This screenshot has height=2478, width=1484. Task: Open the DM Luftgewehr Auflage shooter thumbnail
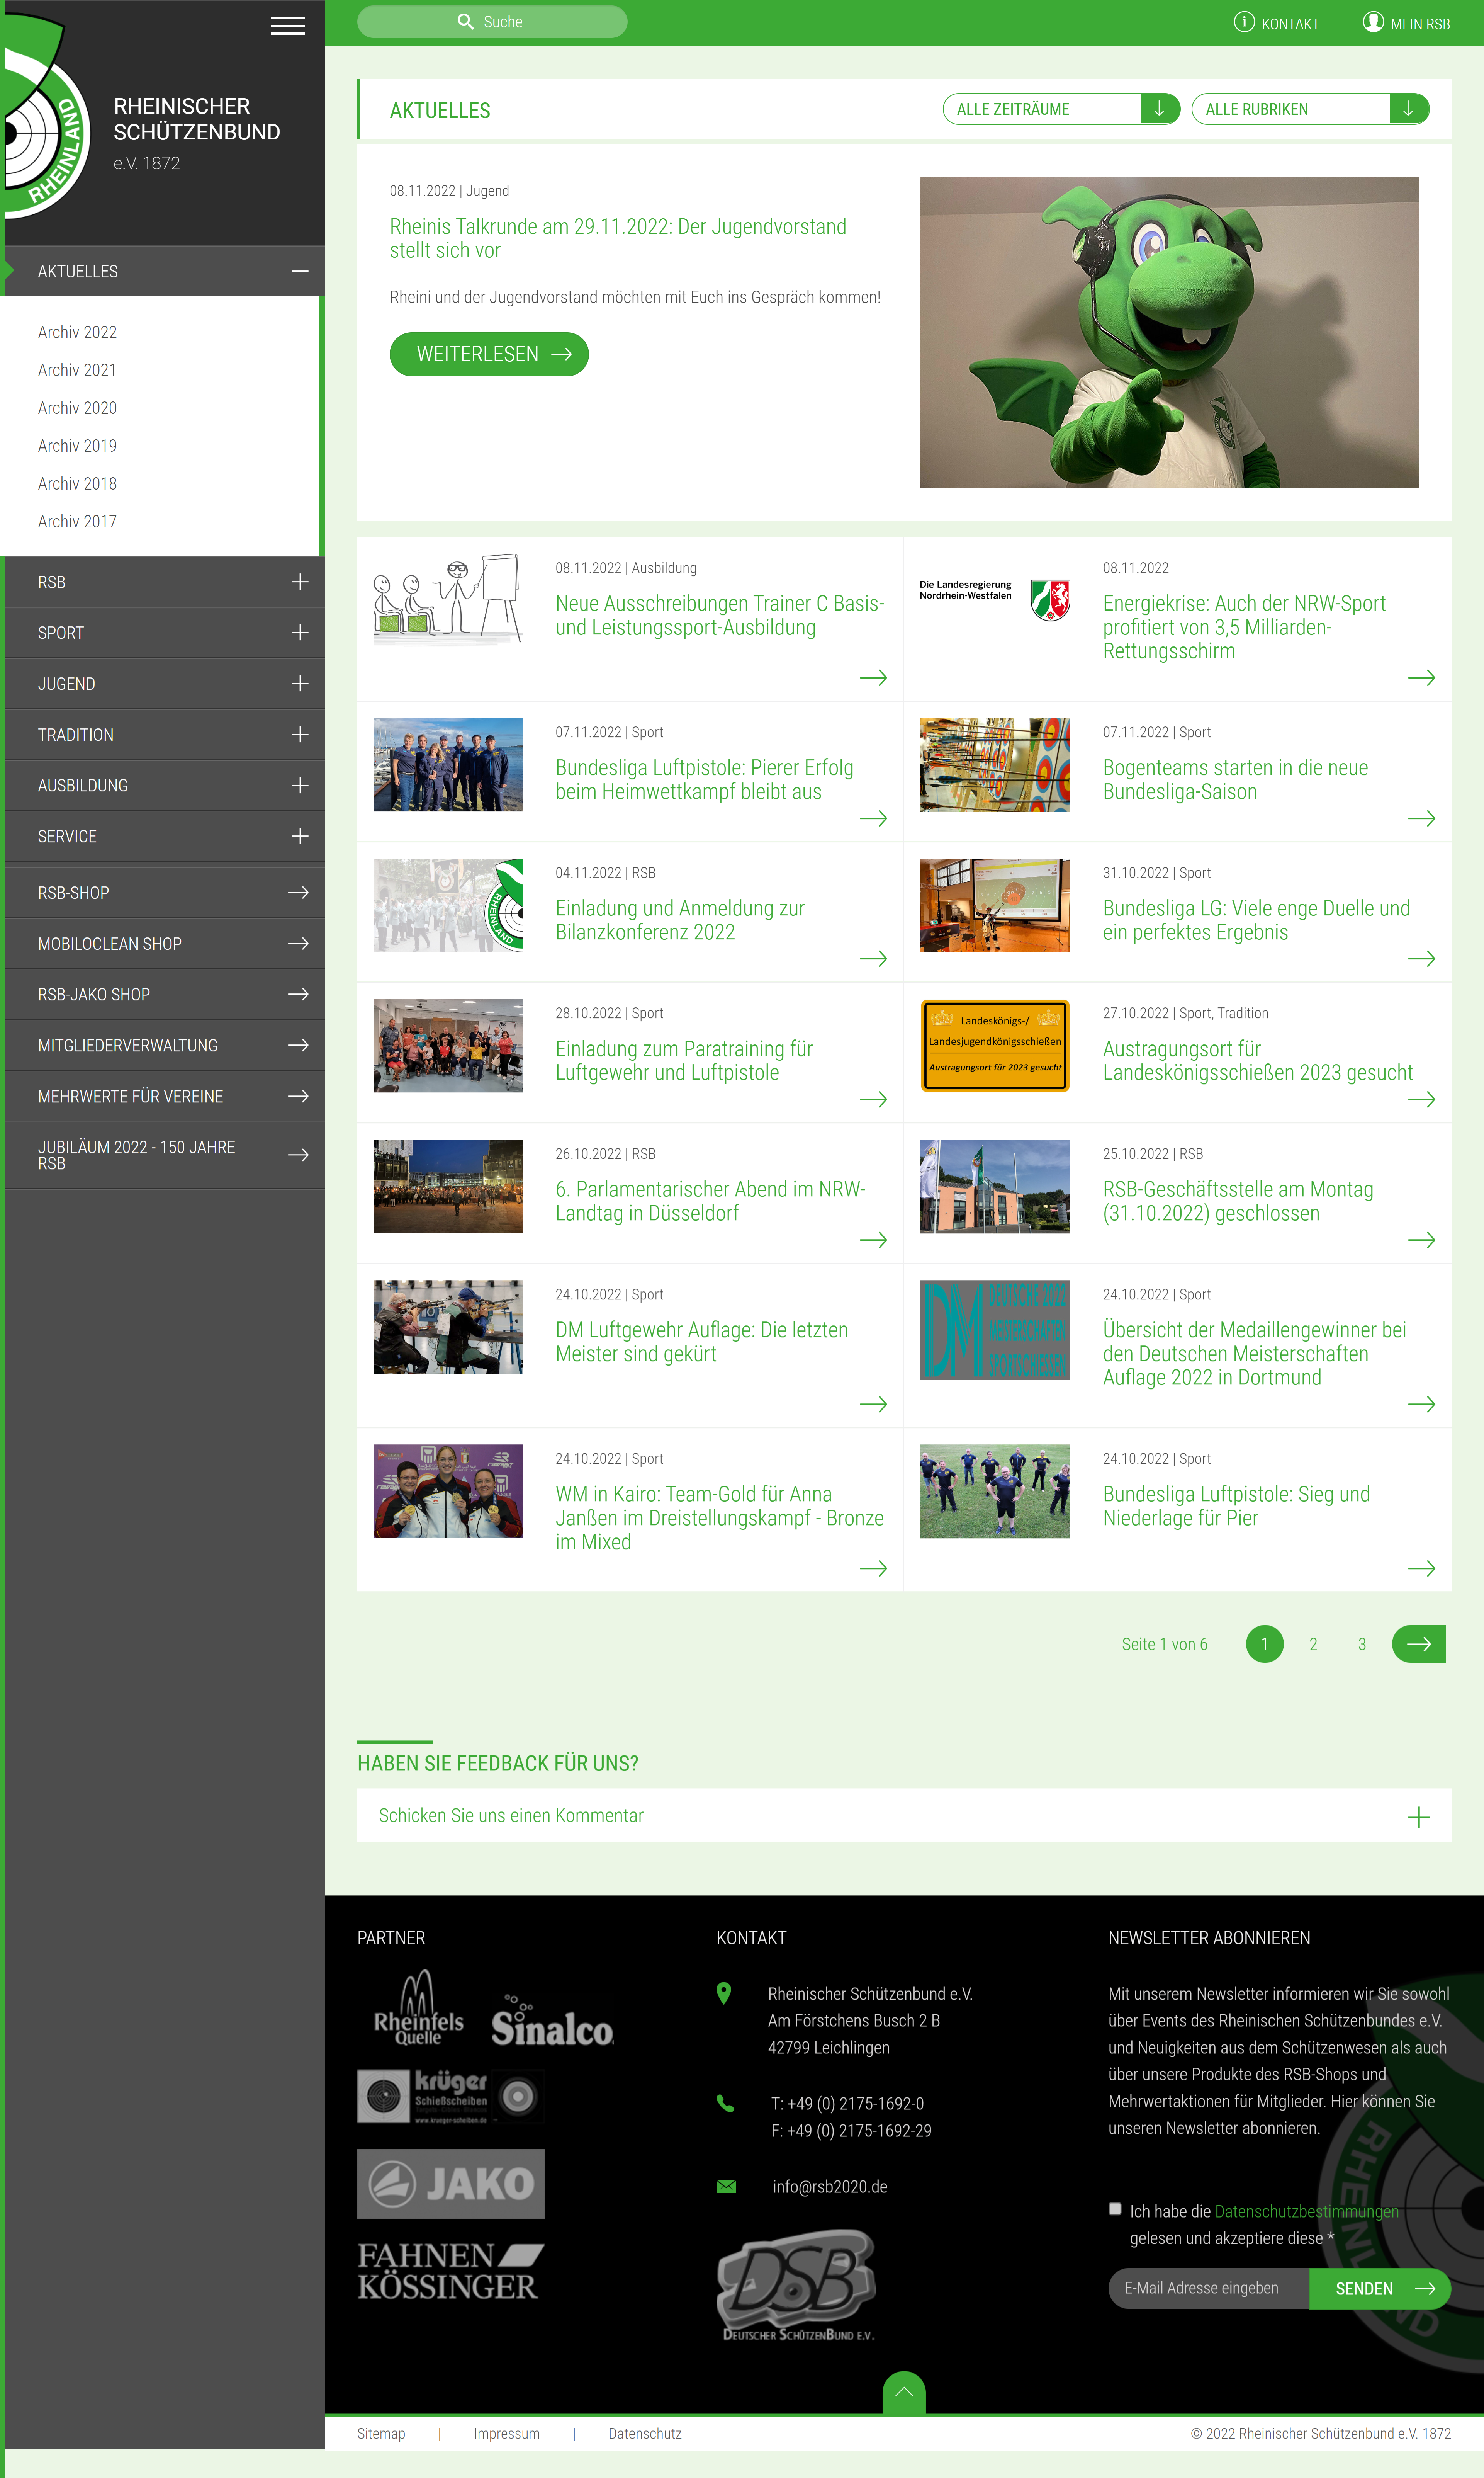pos(448,1327)
